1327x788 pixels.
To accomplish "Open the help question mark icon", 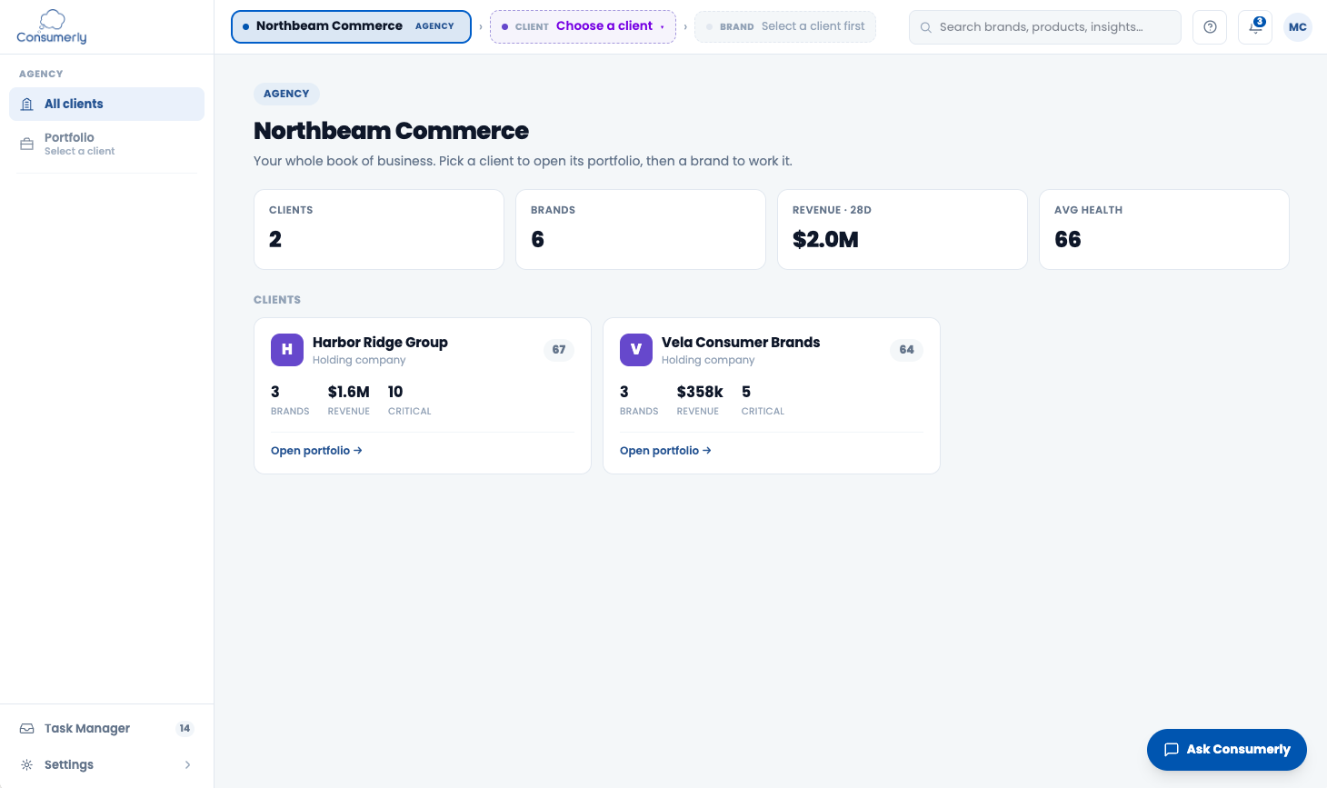I will (1210, 27).
